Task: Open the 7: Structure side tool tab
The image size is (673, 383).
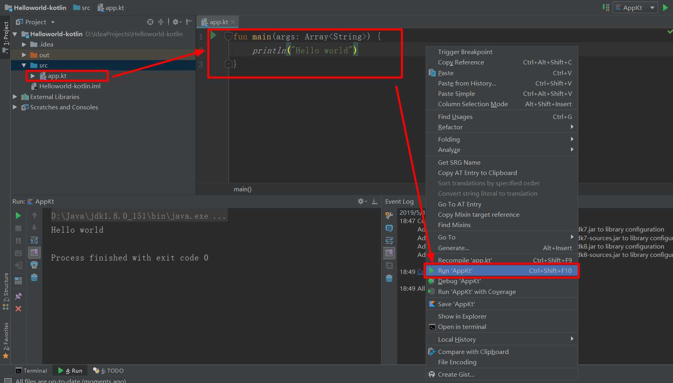Action: tap(6, 291)
